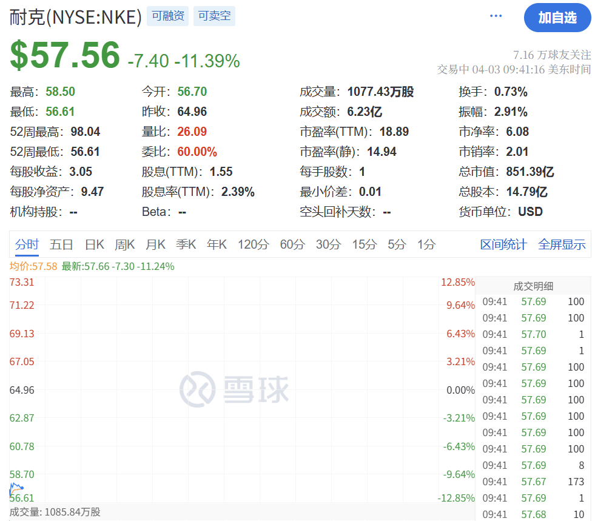
Task: Click the 可卖空 short-sell badge
Action: point(214,16)
